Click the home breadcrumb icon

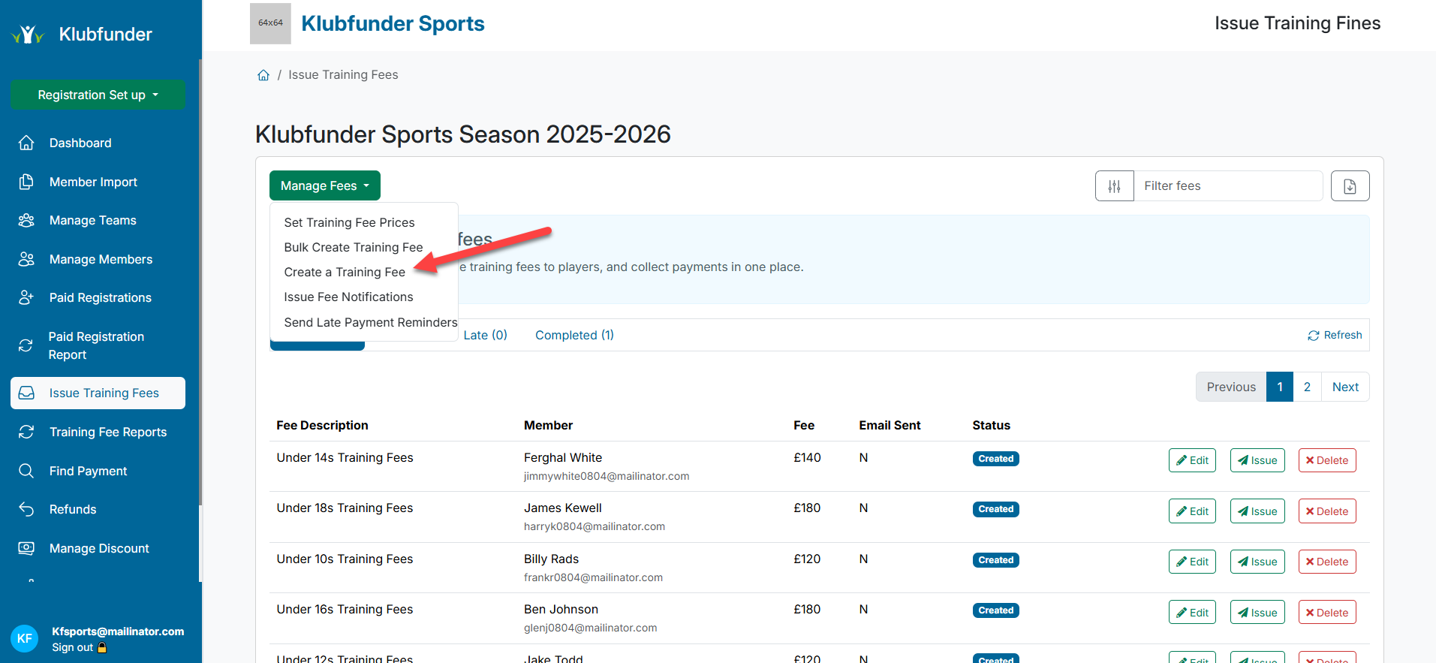click(263, 75)
